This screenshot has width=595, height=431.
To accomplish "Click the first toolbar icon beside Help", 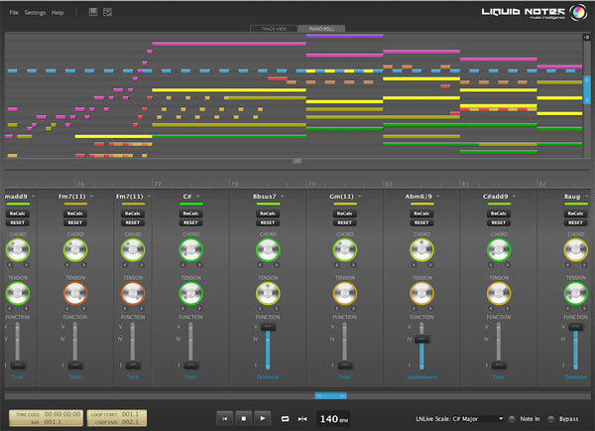I will point(92,12).
